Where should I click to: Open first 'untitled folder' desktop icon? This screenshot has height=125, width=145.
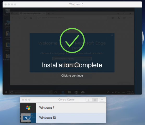8,35
